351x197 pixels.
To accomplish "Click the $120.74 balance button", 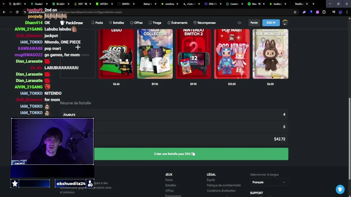I will coord(271,23).
